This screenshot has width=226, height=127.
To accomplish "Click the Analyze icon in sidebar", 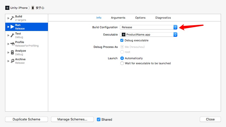I will [x=12, y=52].
